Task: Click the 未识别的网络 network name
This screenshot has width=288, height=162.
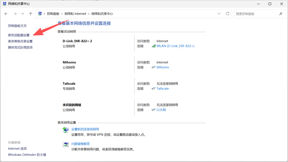Action: 72,105
